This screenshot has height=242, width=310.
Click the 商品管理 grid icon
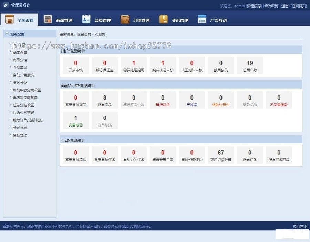click(48, 19)
